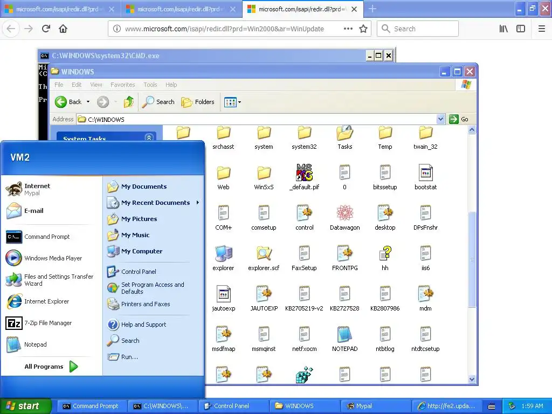Expand My Recent Documents submenu
552x414 pixels.
(198, 203)
